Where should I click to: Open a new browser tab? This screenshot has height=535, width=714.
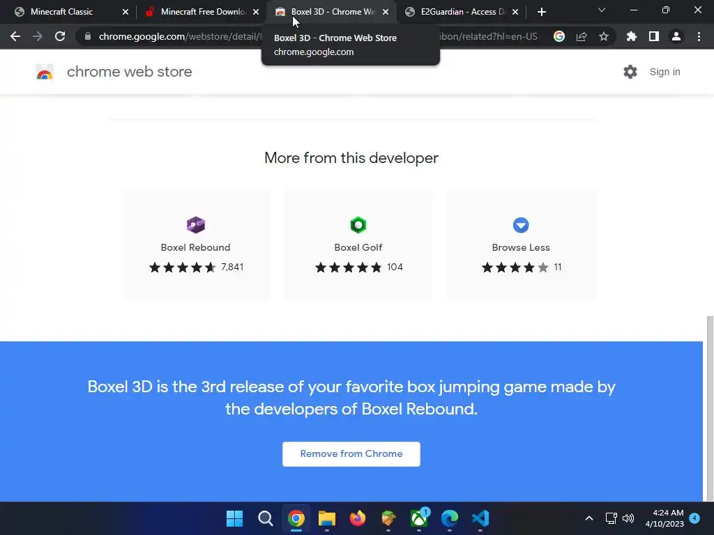click(541, 12)
